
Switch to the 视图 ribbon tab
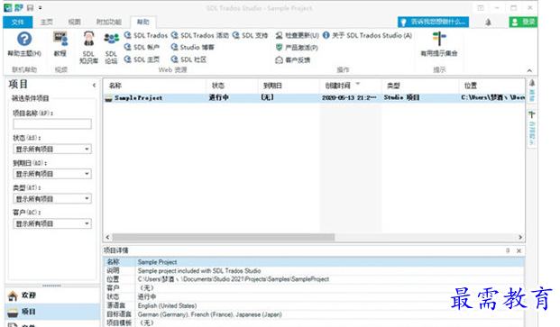[74, 23]
